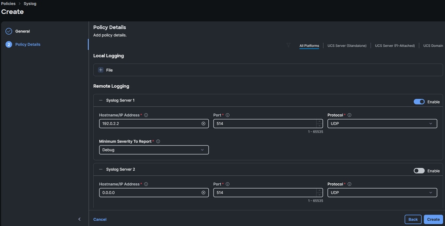Clear Syslog Server 1 hostname with x icon
445x226 pixels.
(203, 124)
